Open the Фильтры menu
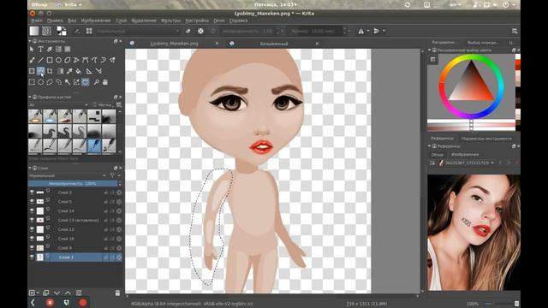The image size is (548, 308). pos(170,21)
